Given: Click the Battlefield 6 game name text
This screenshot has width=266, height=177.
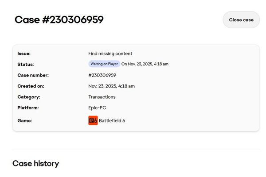Looking at the screenshot, I should (112, 120).
